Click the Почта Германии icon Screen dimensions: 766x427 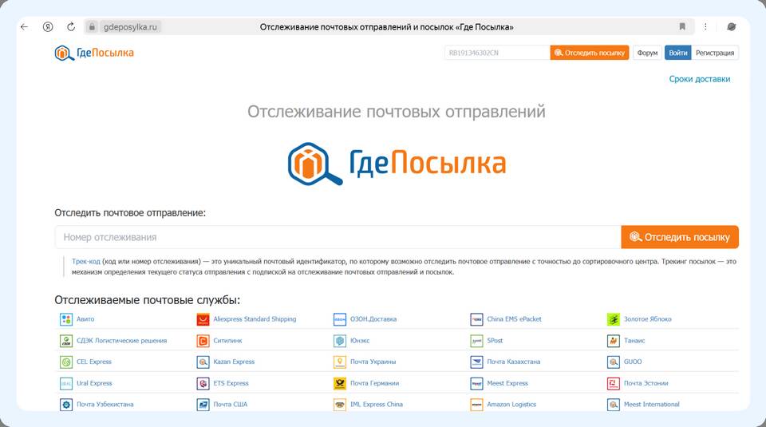[x=340, y=383]
